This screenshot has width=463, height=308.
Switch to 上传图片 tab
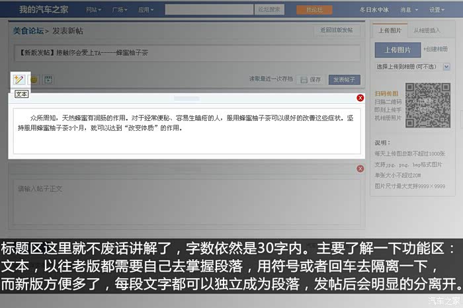(390, 30)
